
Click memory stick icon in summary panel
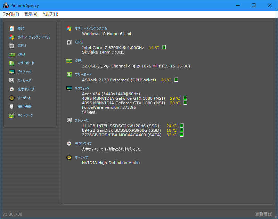69,61
